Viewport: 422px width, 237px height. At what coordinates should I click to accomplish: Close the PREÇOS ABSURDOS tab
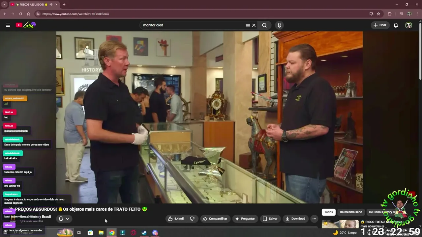(56, 4)
